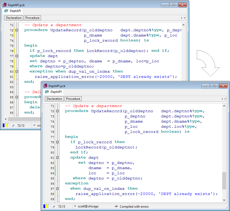Click the yellow indicator in the front window status bar
The image size is (230, 211).
click(47, 206)
